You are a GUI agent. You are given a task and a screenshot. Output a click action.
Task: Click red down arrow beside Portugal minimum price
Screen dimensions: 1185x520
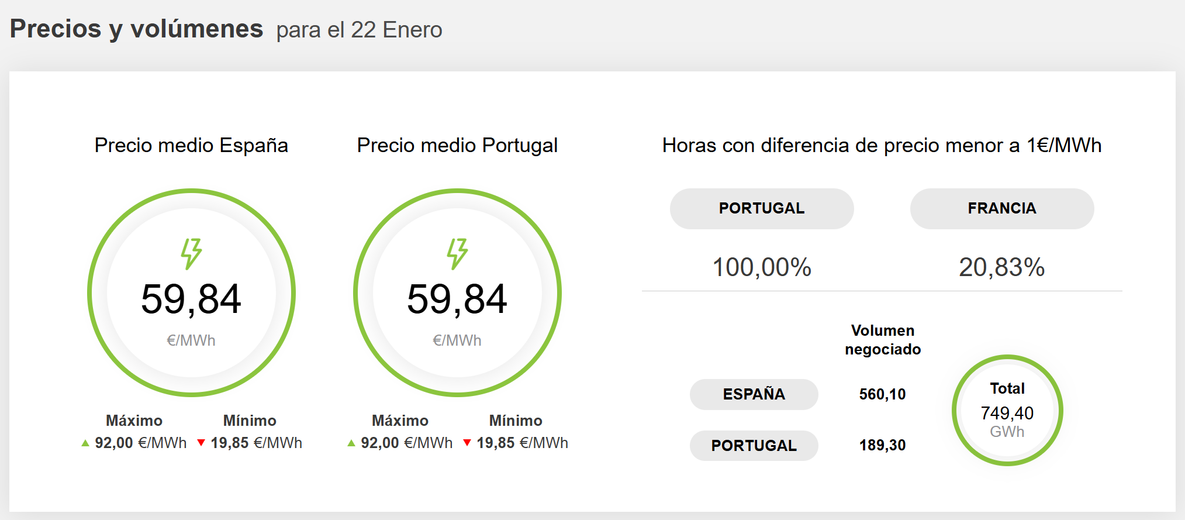coord(467,443)
